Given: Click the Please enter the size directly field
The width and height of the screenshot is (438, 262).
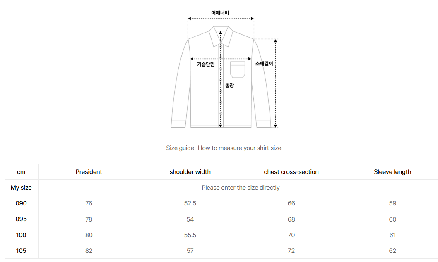Looking at the screenshot, I should point(240,187).
